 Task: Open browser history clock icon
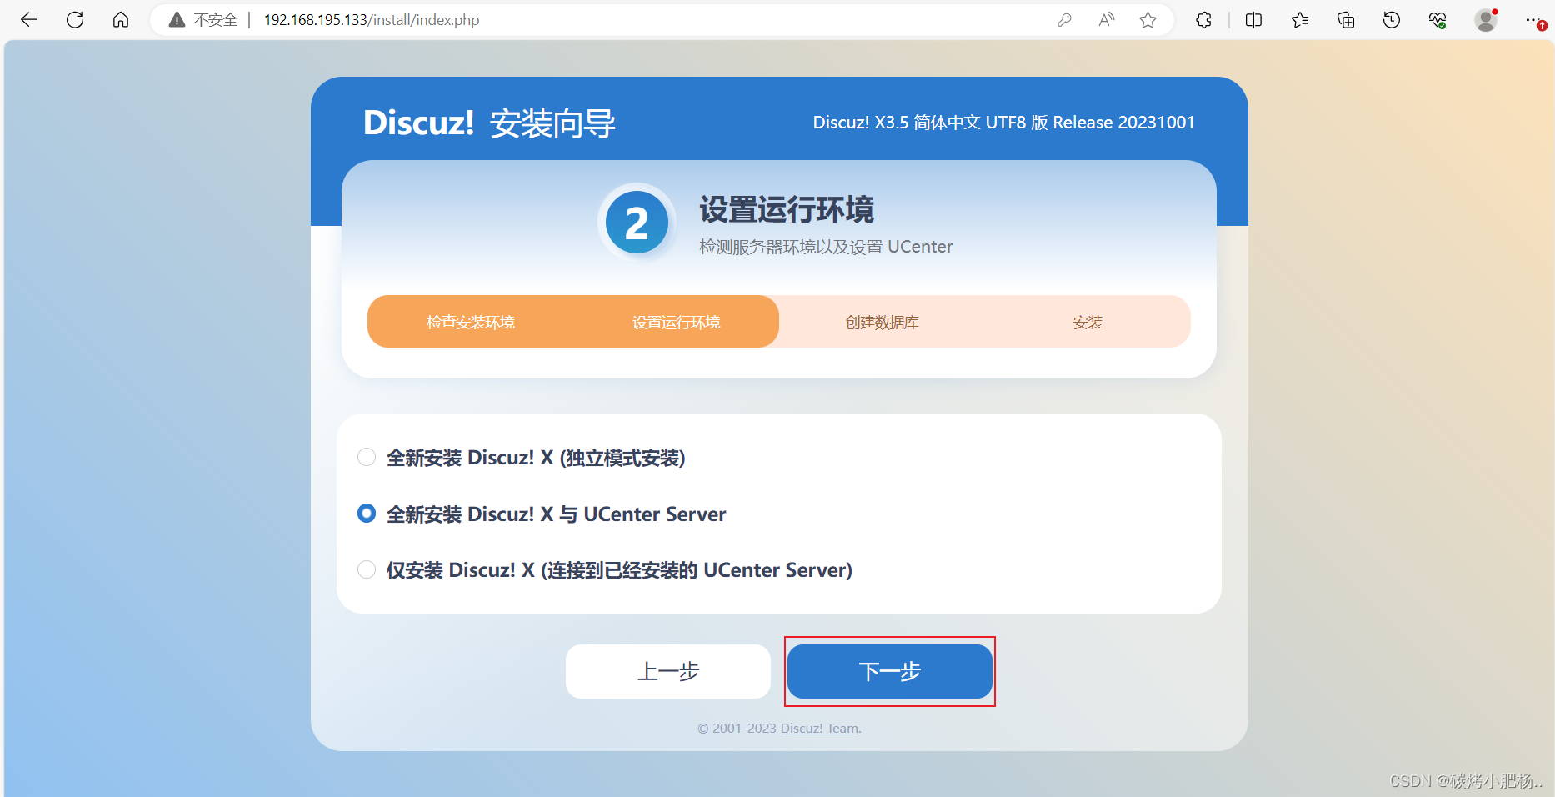point(1392,20)
